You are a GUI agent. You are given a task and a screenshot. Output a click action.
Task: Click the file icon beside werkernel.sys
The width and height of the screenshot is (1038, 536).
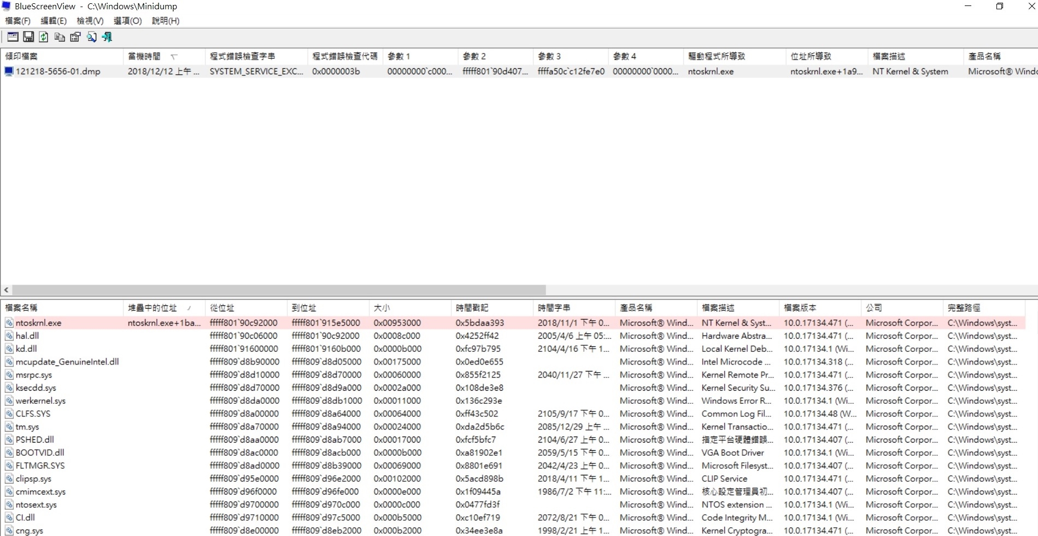(x=9, y=400)
